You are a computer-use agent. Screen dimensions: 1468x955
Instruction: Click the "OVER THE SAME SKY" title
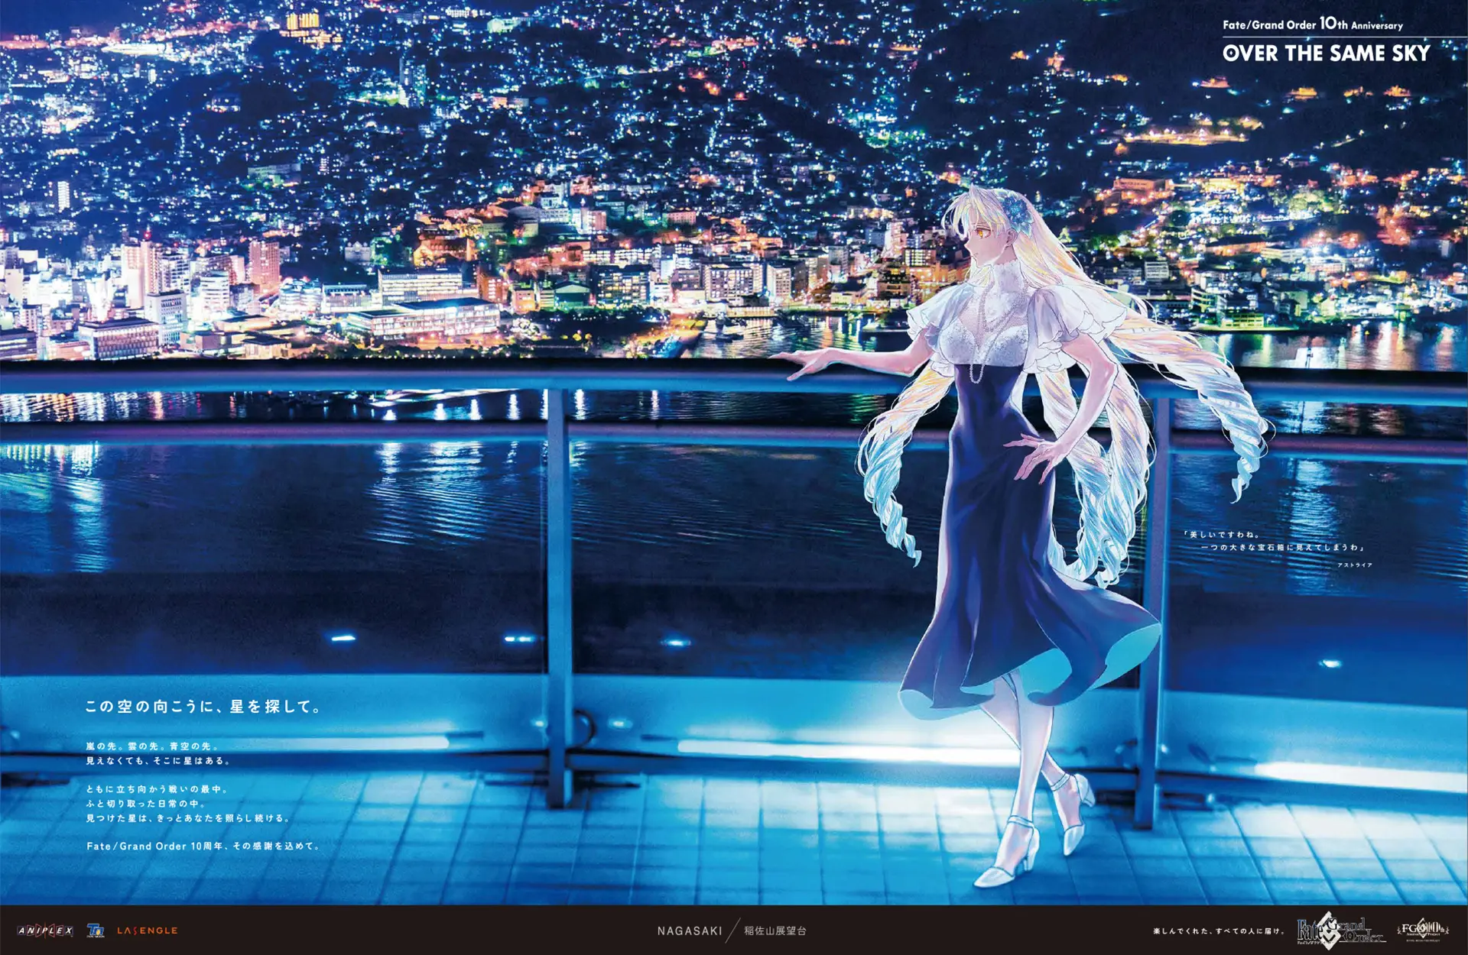pos(1326,53)
